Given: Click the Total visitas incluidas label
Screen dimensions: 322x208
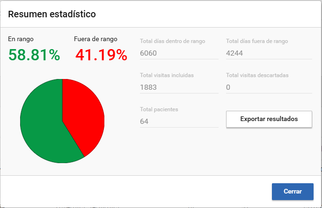Looking at the screenshot, I should (167, 75).
